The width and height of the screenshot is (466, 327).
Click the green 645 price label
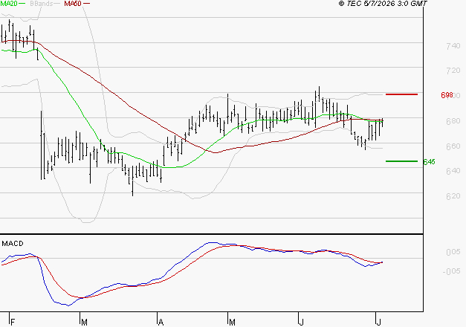(x=429, y=162)
